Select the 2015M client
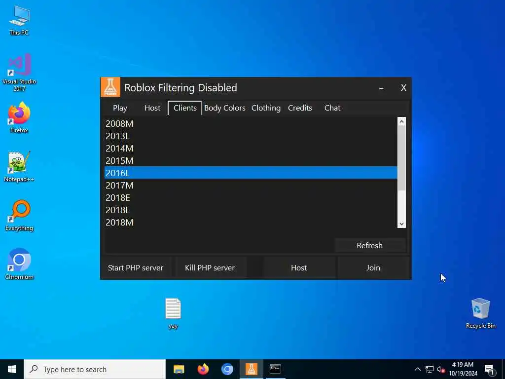505x379 pixels. pos(251,160)
